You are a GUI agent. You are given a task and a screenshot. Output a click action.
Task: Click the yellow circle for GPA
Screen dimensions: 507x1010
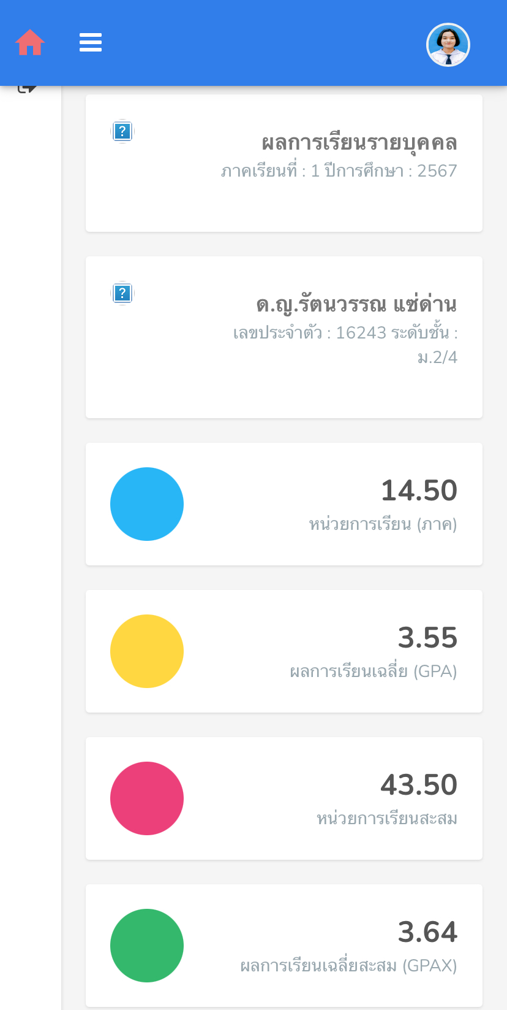click(147, 651)
